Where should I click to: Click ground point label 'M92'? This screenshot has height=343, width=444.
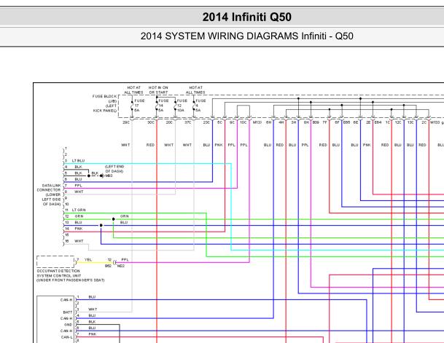pos(109,176)
